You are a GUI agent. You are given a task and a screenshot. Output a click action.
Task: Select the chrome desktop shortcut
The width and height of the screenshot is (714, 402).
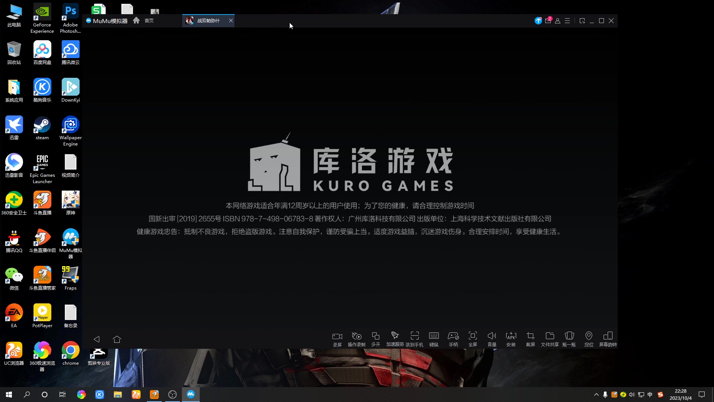pyautogui.click(x=70, y=354)
